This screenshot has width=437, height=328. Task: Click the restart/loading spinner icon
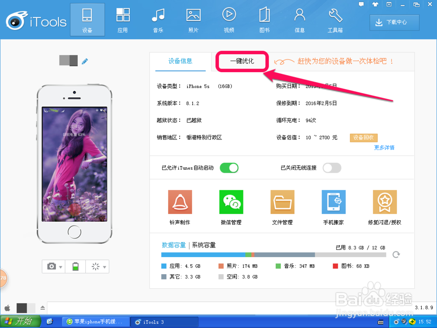96,267
